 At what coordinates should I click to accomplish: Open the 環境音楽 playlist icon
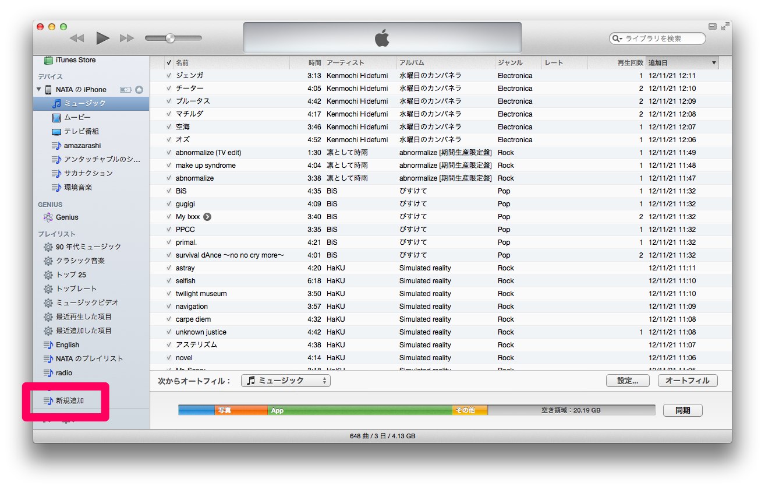tap(56, 188)
